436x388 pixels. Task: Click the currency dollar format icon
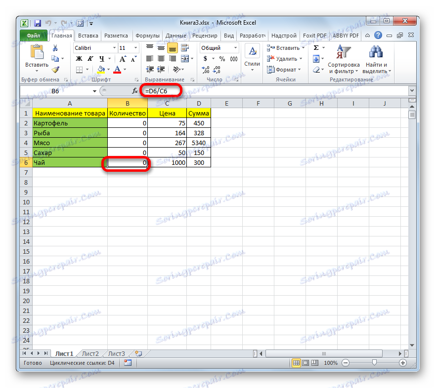[x=205, y=59]
